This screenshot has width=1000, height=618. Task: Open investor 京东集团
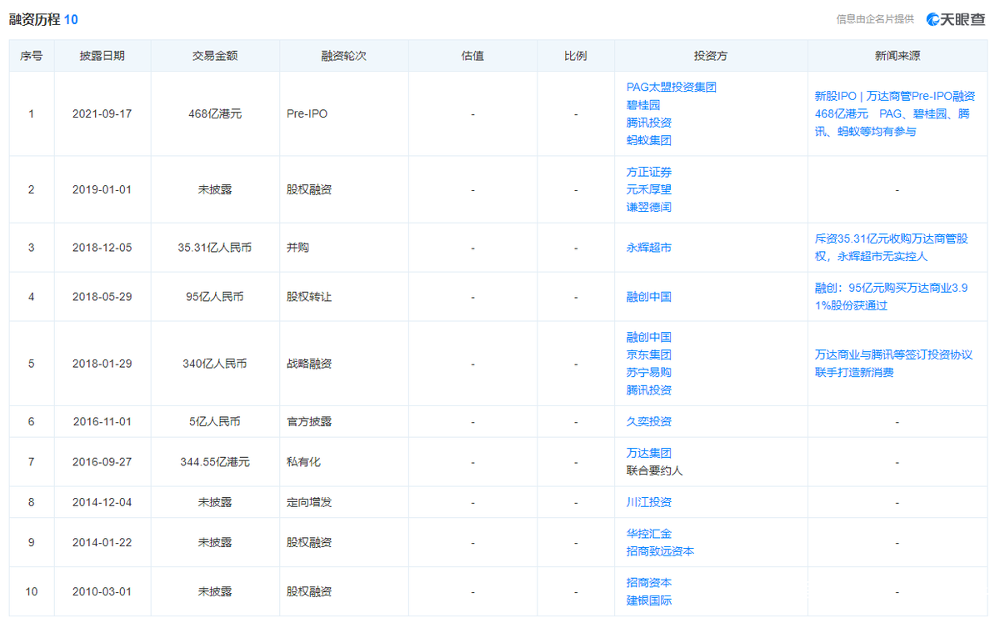(649, 354)
